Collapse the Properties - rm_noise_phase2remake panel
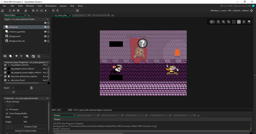Viewport: 256px width, 134px height. click(48, 98)
